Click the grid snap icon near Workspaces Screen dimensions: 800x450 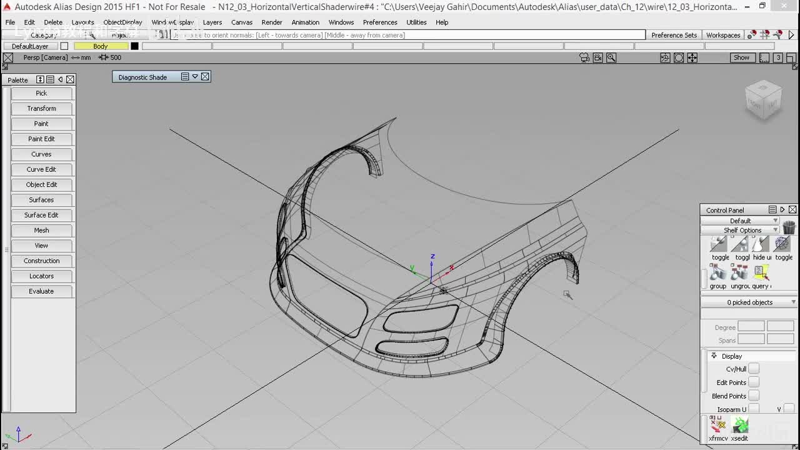click(x=764, y=35)
